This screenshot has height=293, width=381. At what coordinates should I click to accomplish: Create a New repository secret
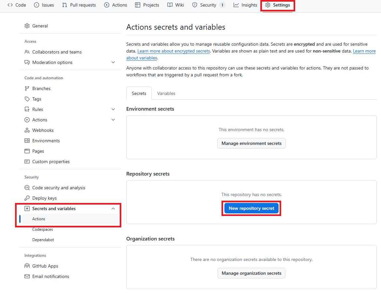point(251,208)
